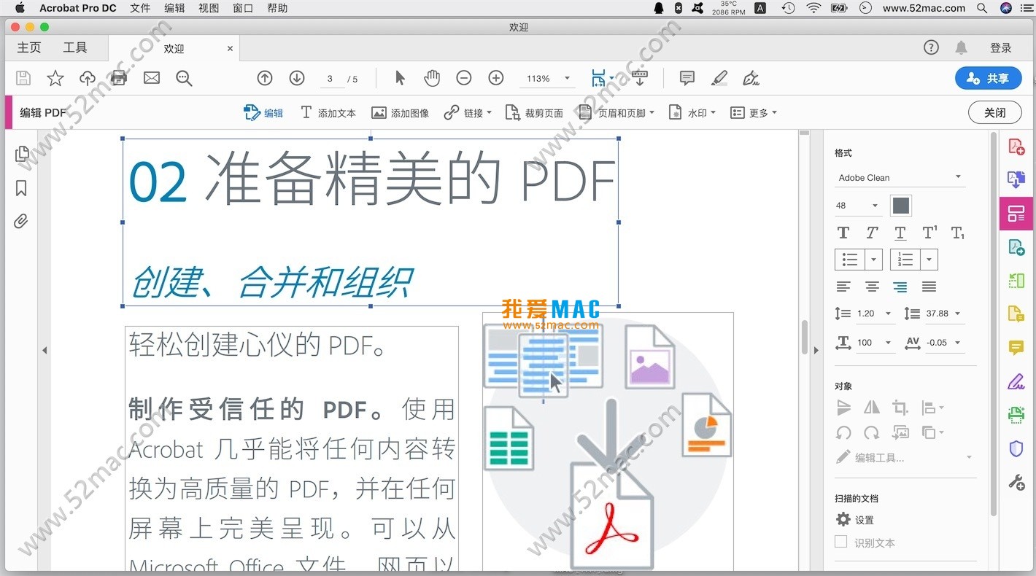Click the cloud upload icon
Viewport: 1036px width, 576px height.
point(88,78)
